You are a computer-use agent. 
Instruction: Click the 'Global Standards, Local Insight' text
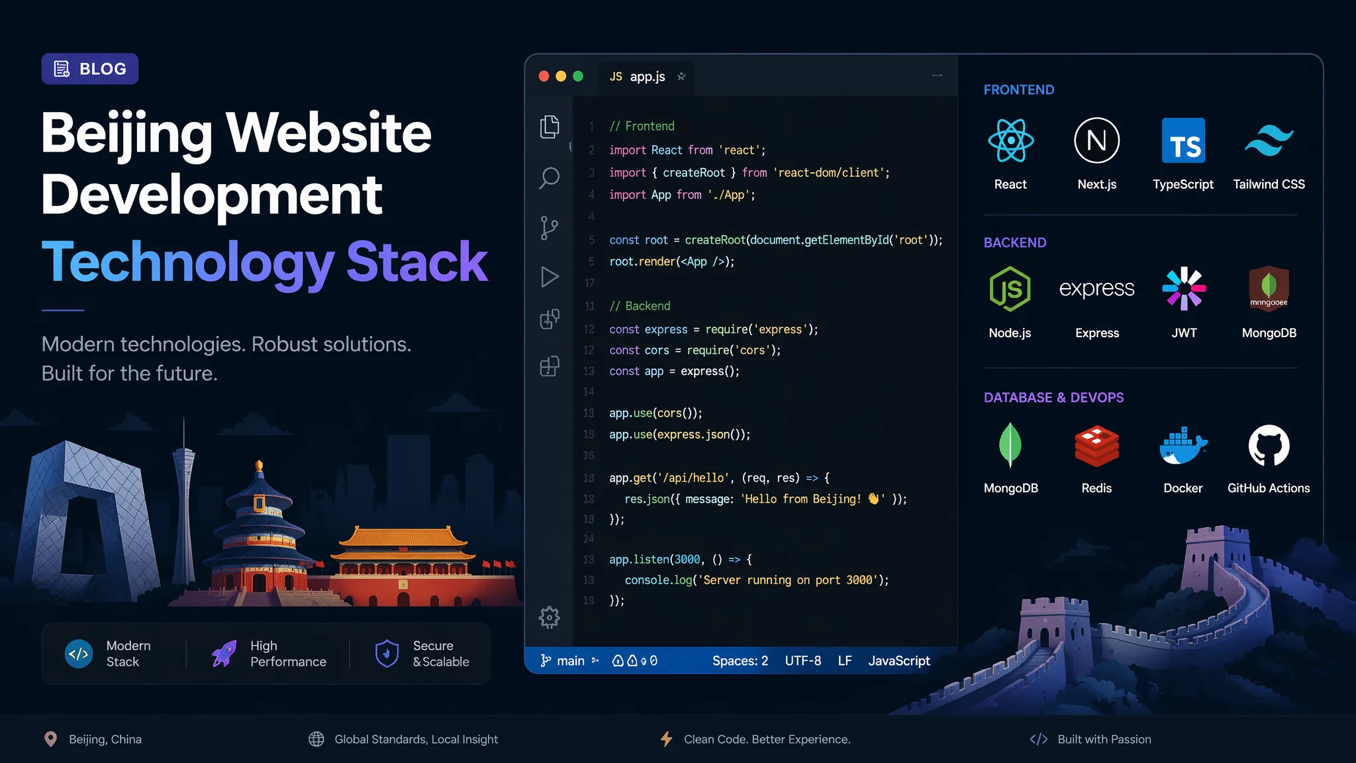pyautogui.click(x=416, y=739)
